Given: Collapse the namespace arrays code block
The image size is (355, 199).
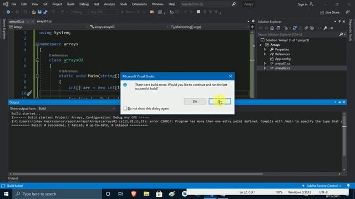Looking at the screenshot, I should point(37,44).
